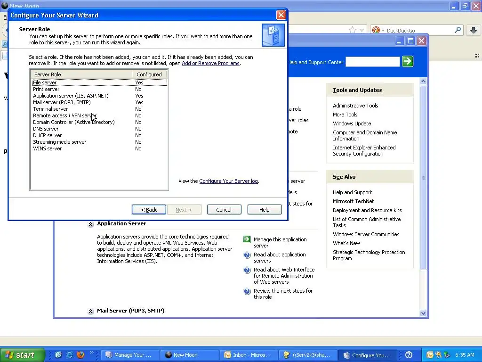The image size is (482, 362).
Task: Select Application server (IIS, ASP.NET) role
Action: [99, 96]
